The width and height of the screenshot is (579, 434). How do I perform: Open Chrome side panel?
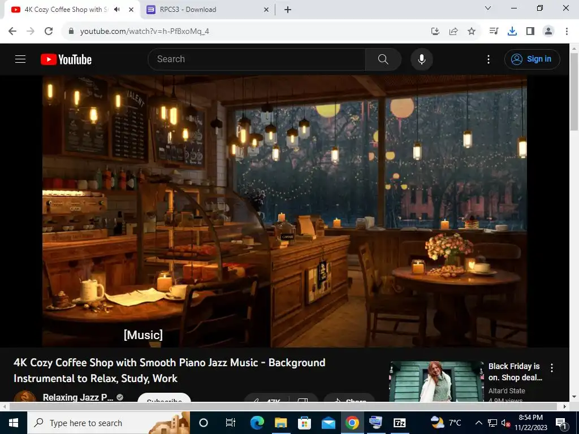coord(530,31)
